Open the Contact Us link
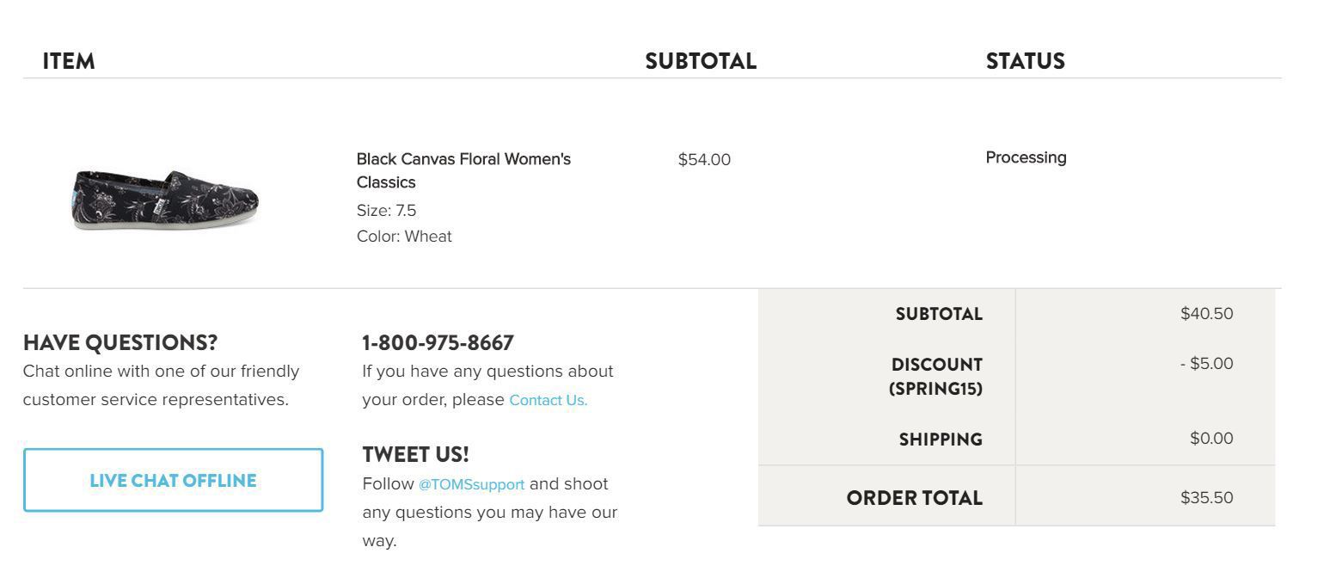This screenshot has height=578, width=1330. point(548,400)
